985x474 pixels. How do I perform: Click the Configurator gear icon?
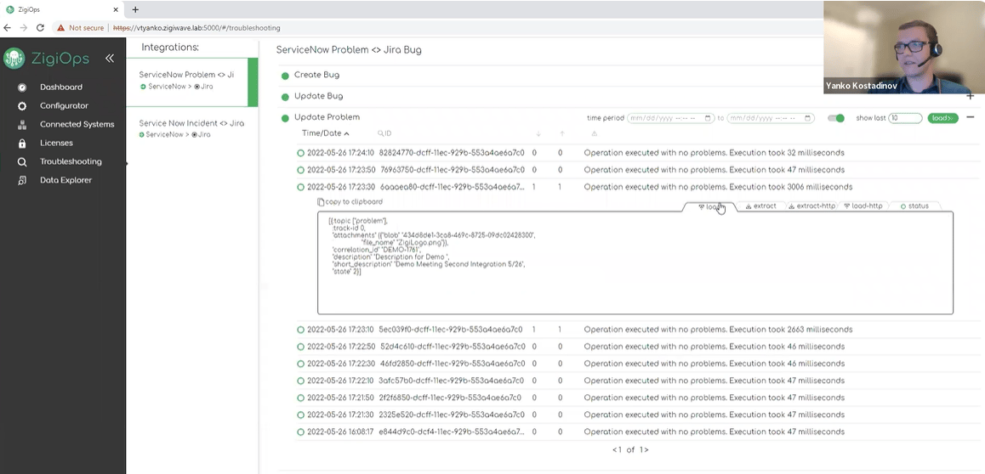click(x=22, y=106)
